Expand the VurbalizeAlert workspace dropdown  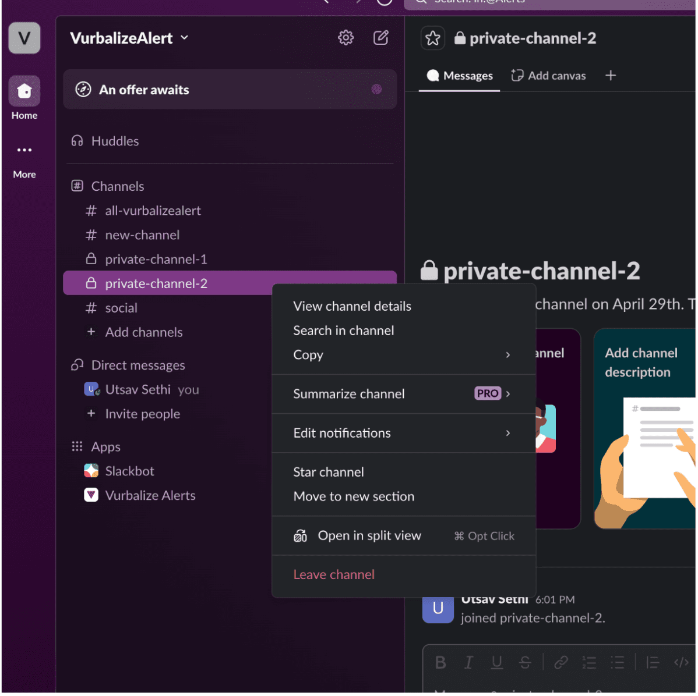(184, 38)
